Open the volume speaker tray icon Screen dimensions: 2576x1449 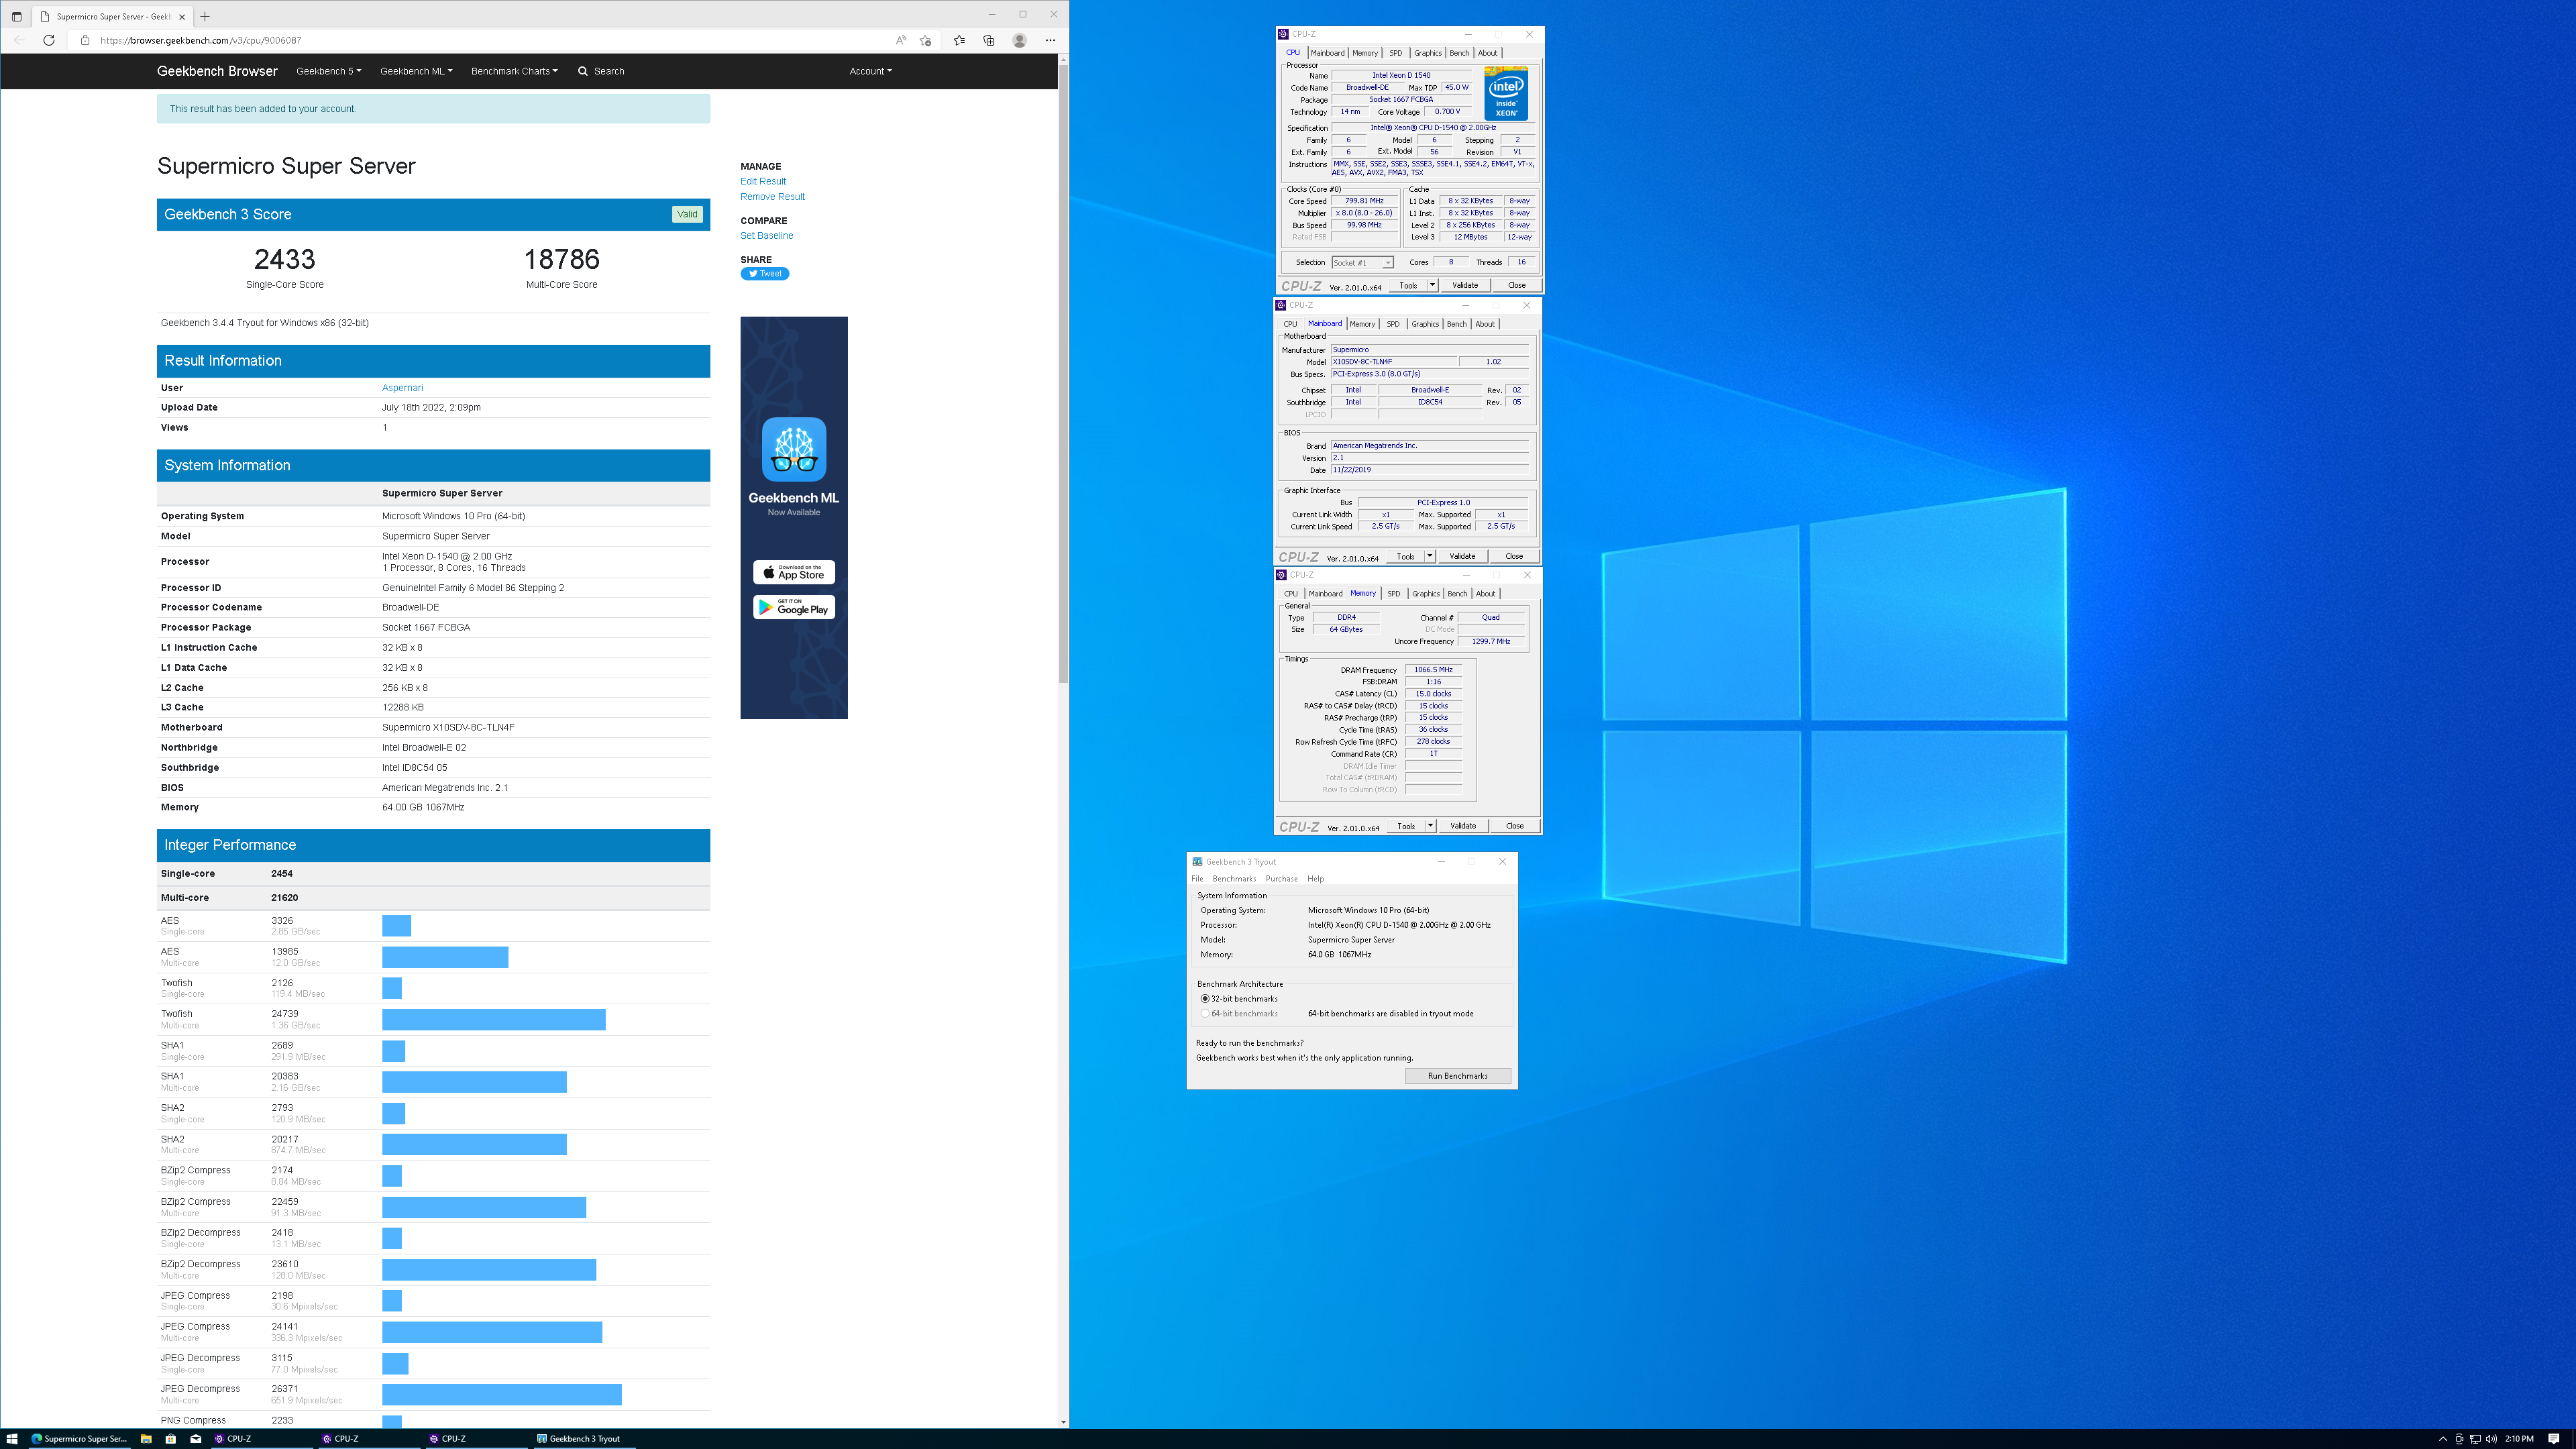[2491, 1439]
